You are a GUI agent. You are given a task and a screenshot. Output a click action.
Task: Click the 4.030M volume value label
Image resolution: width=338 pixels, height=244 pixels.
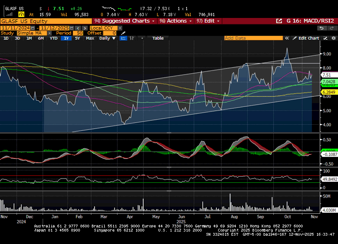pyautogui.click(x=329, y=210)
